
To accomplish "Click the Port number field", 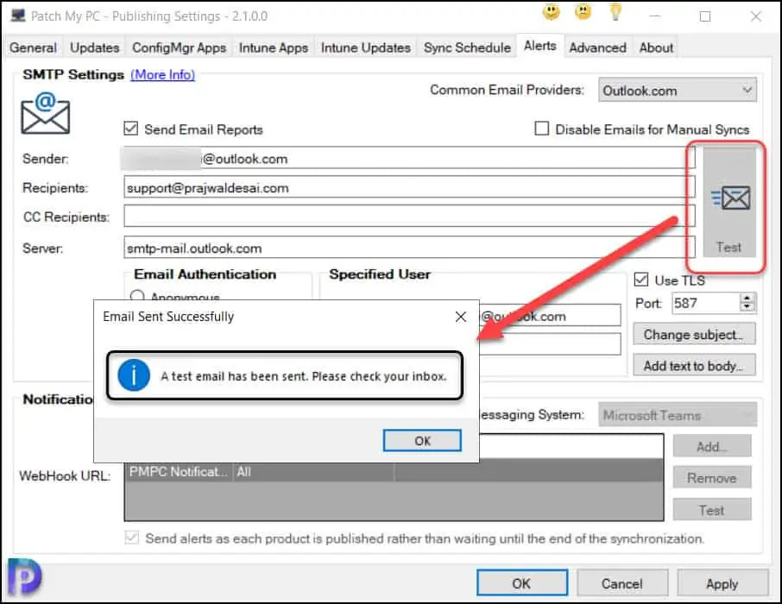I will tap(705, 303).
